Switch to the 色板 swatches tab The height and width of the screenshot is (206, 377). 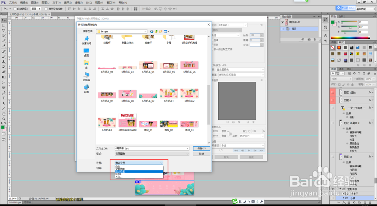(341, 16)
